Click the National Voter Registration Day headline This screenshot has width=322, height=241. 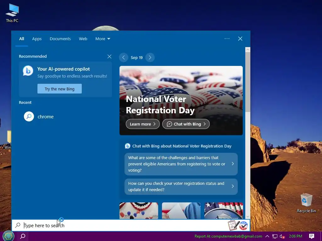160,105
